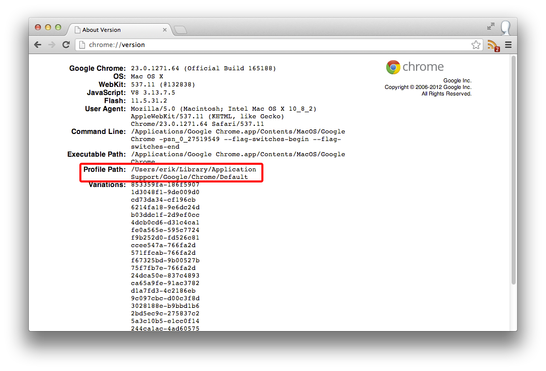This screenshot has width=546, height=371.
Task: Click variation '5a3c10b5-e1cc0f14'
Action: coord(165,321)
